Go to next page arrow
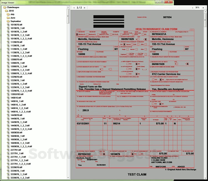 (x=84, y=8)
